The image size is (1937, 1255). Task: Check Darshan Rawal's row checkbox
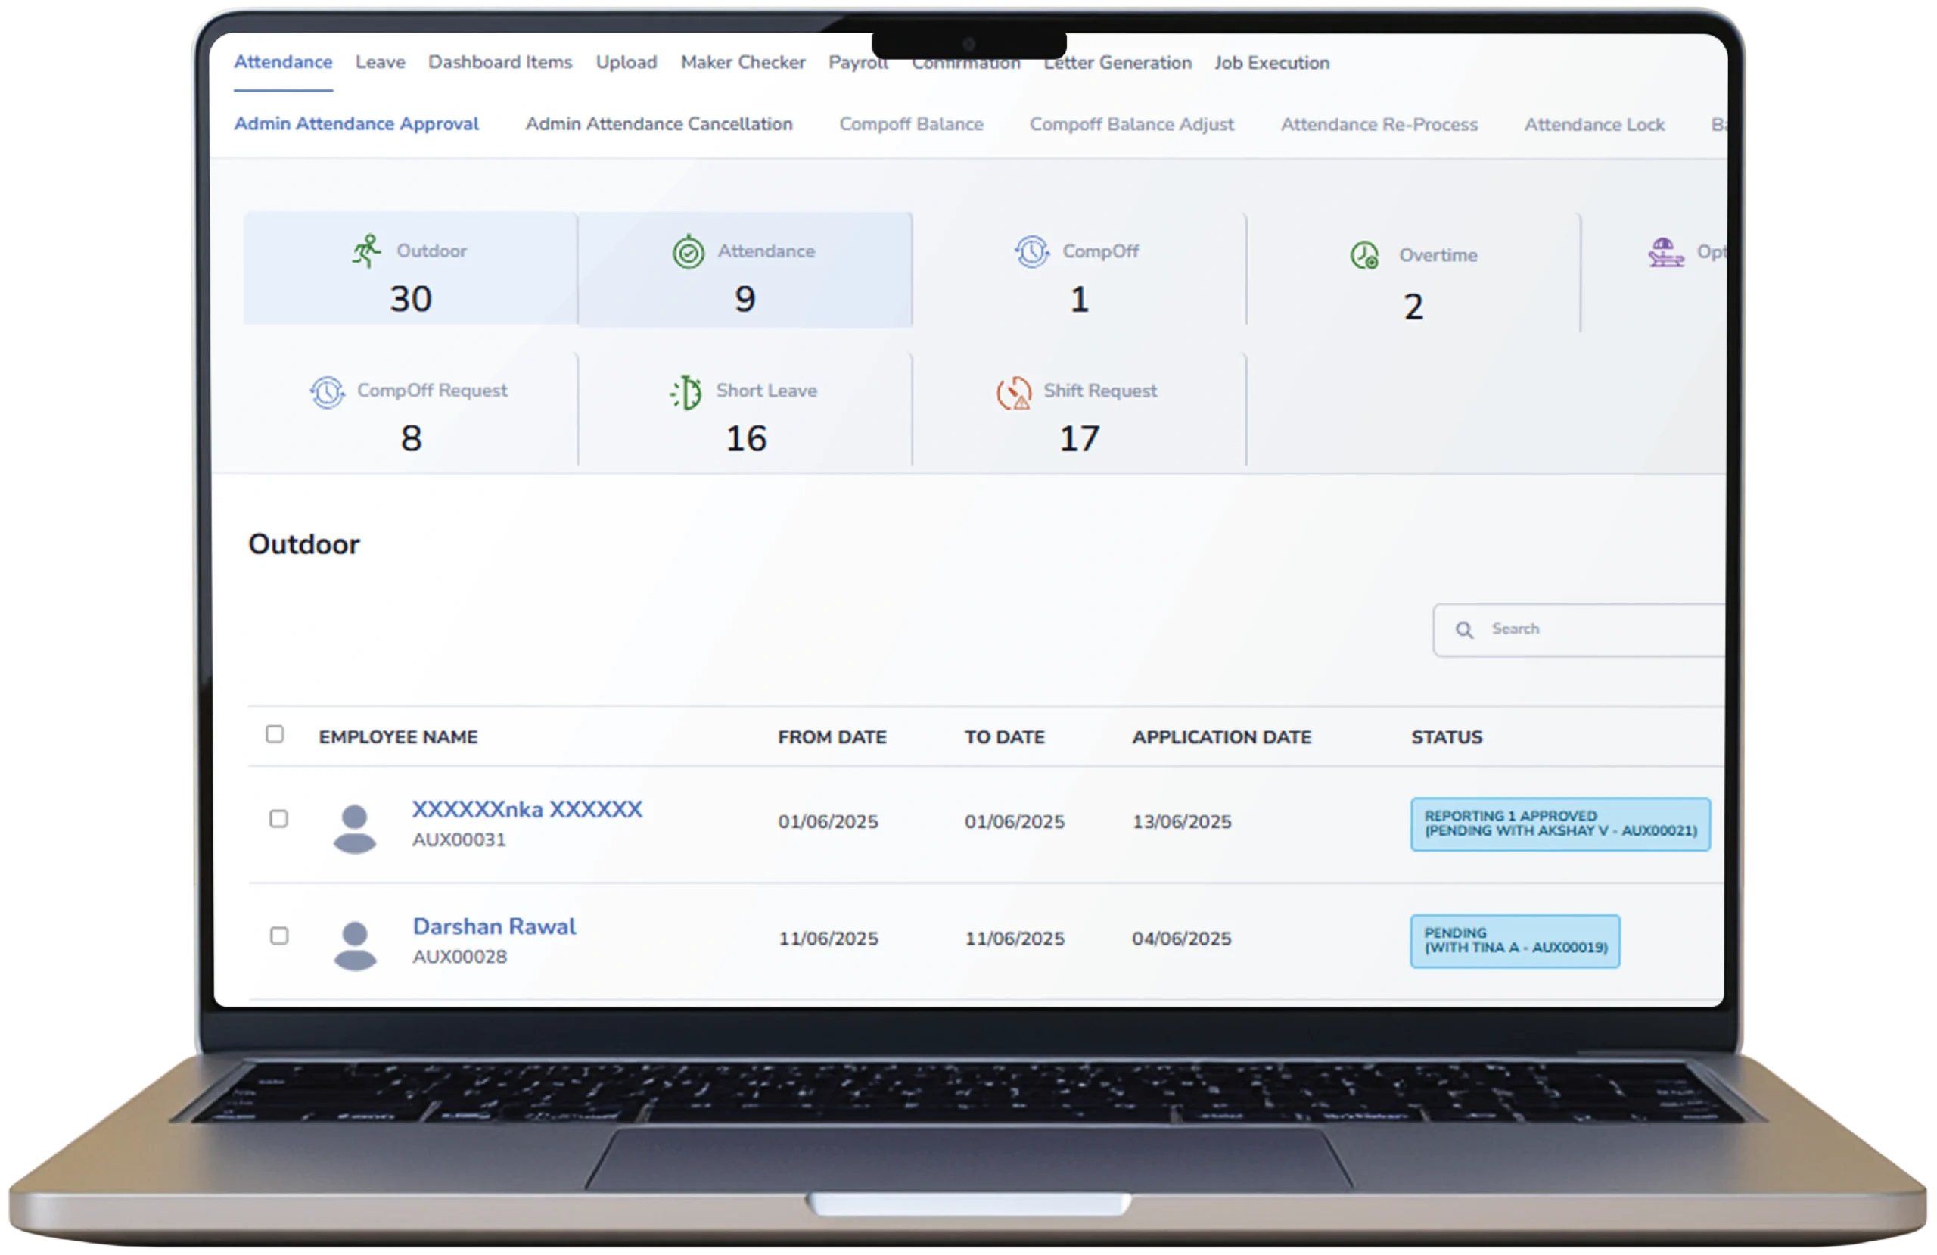point(279,936)
